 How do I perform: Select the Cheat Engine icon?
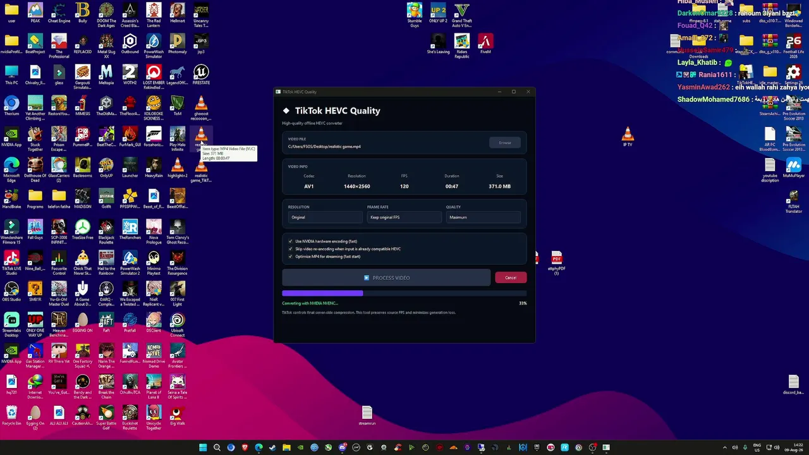(x=59, y=13)
